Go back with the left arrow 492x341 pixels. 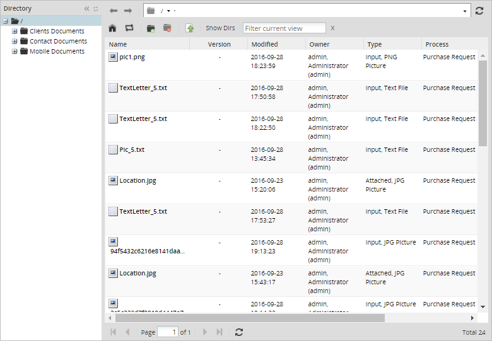click(114, 11)
